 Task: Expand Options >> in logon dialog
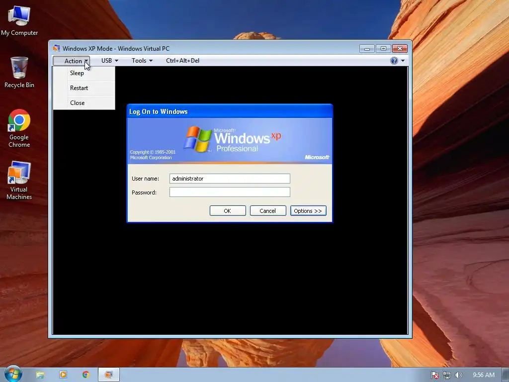(308, 211)
